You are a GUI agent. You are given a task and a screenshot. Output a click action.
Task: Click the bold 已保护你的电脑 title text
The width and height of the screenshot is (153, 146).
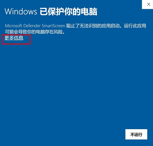click(x=68, y=12)
